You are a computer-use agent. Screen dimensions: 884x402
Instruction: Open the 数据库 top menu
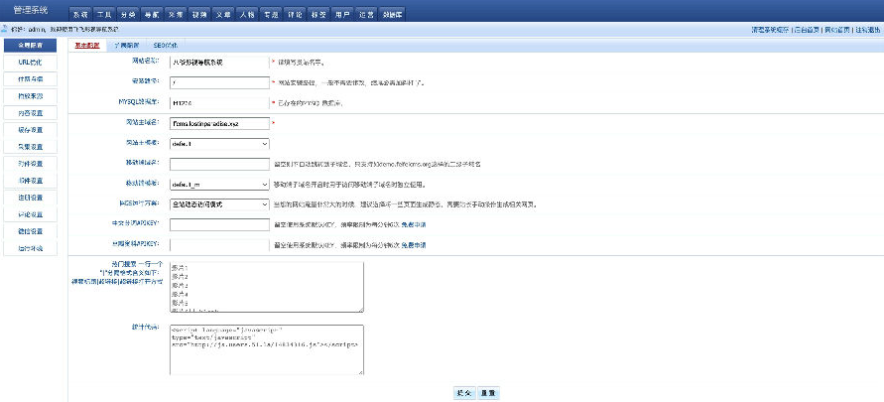pos(392,15)
